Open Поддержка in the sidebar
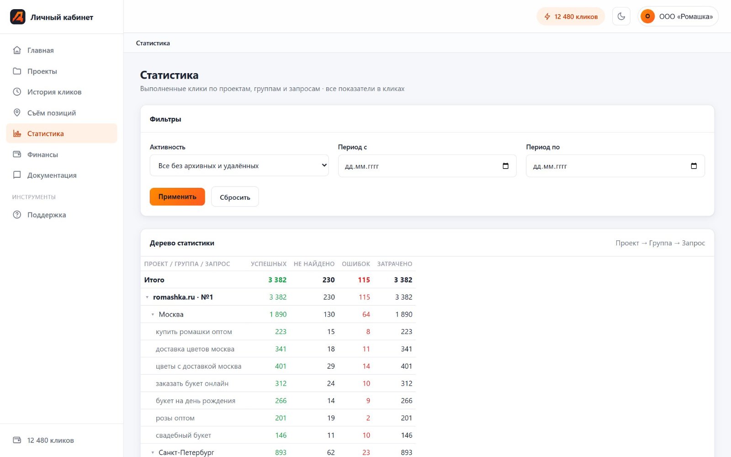Screen dimensions: 731x457 62,215
